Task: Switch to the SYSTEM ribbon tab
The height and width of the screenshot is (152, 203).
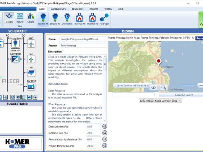Action: point(108,9)
